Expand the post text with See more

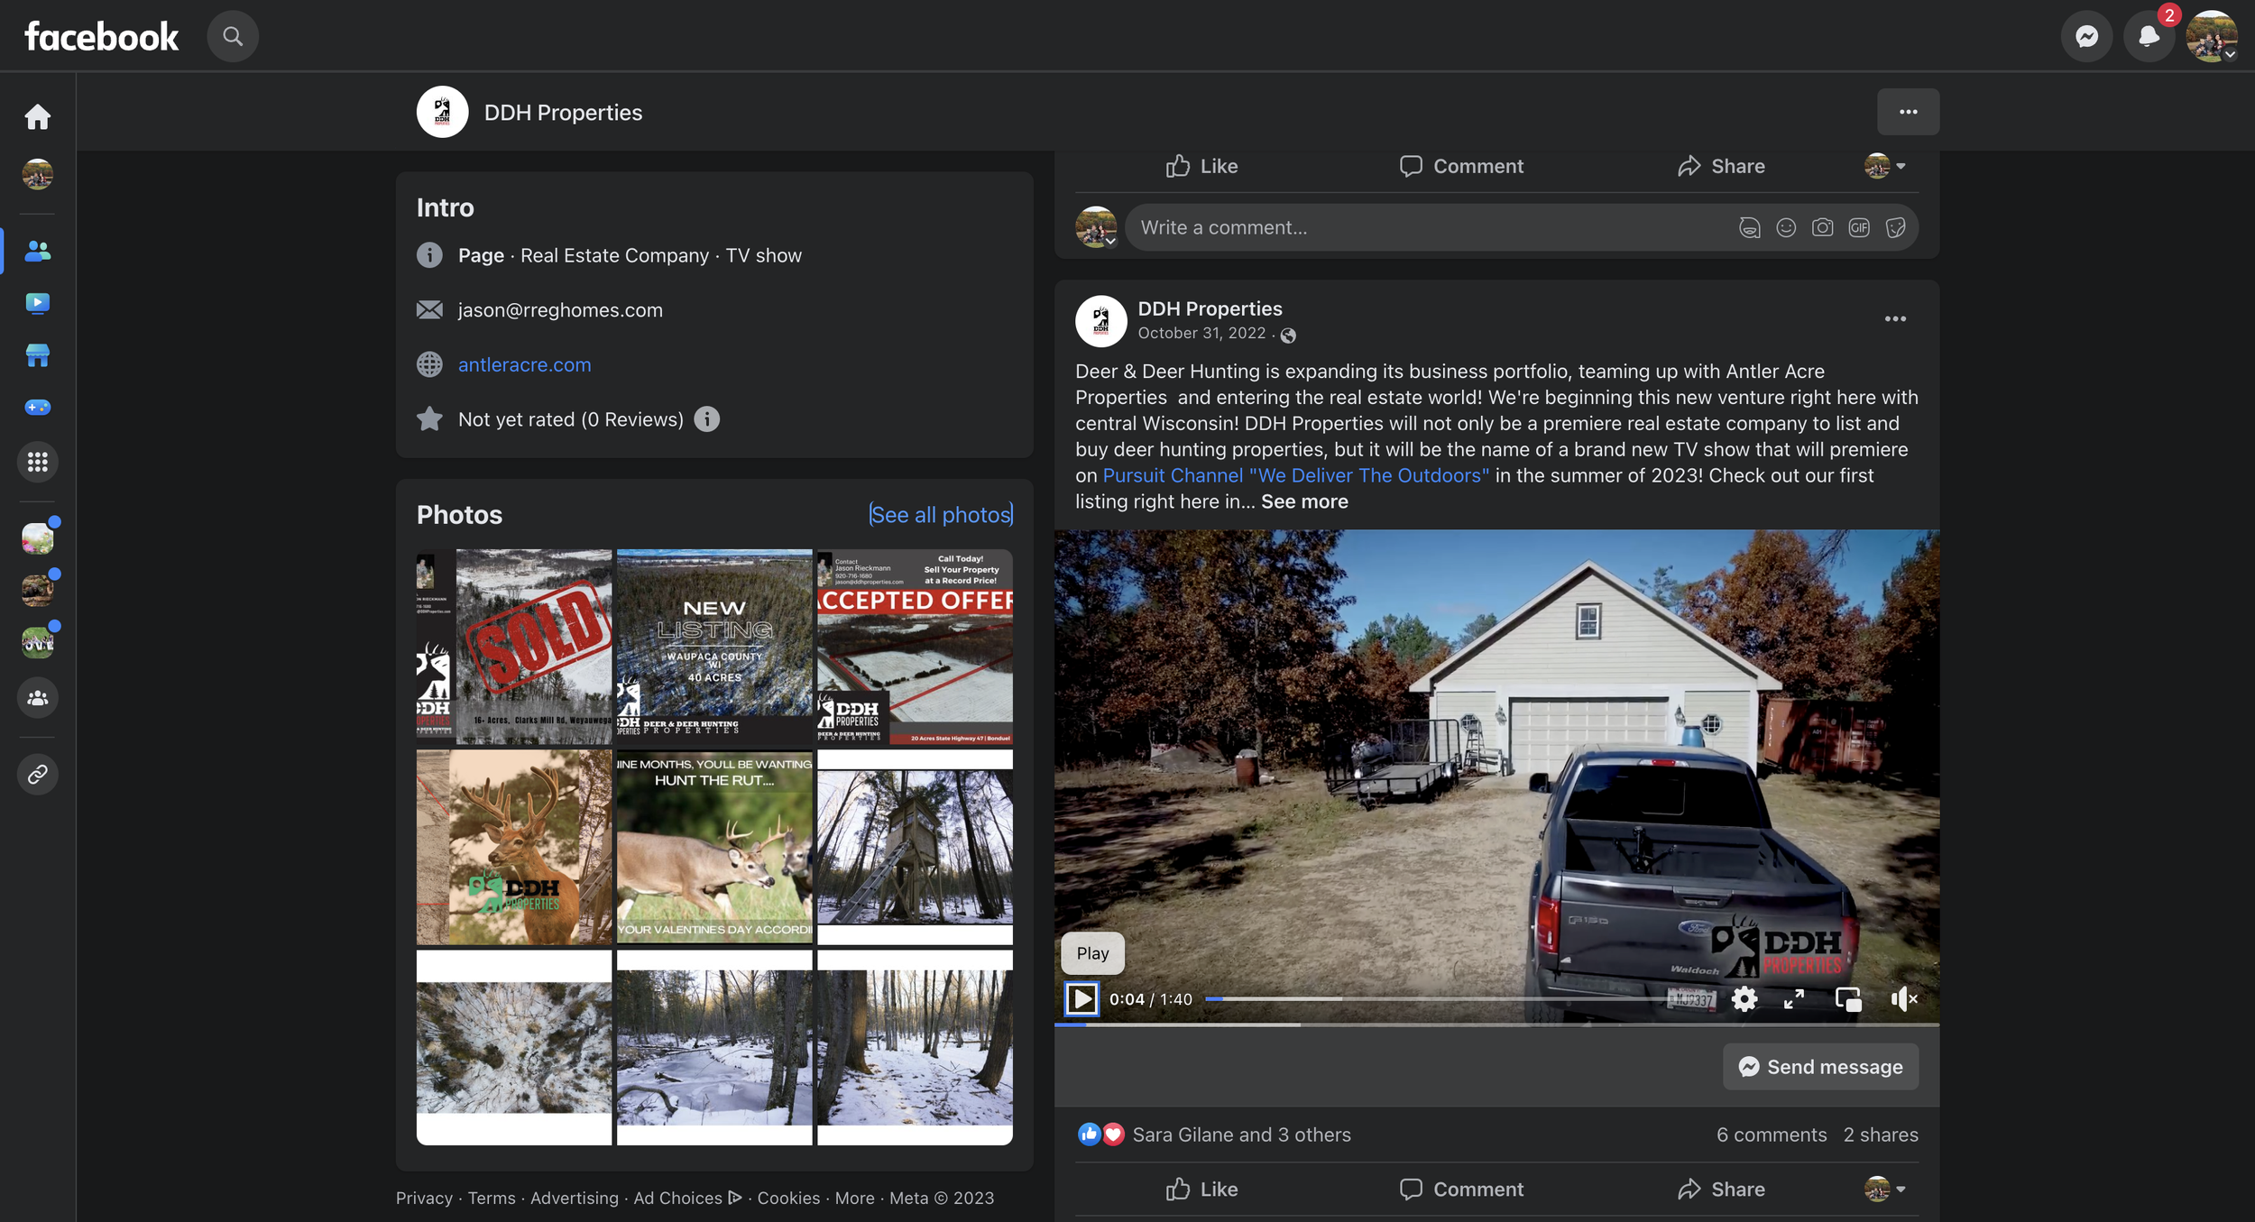1304,501
